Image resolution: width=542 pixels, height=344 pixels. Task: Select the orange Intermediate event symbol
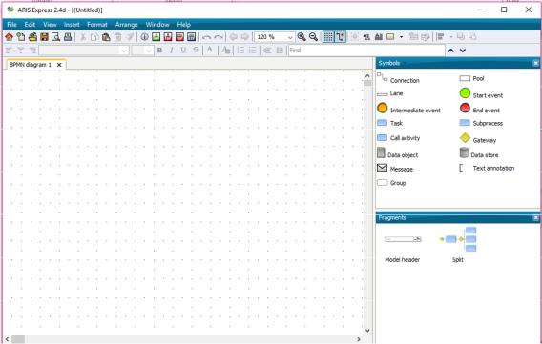[408, 109]
